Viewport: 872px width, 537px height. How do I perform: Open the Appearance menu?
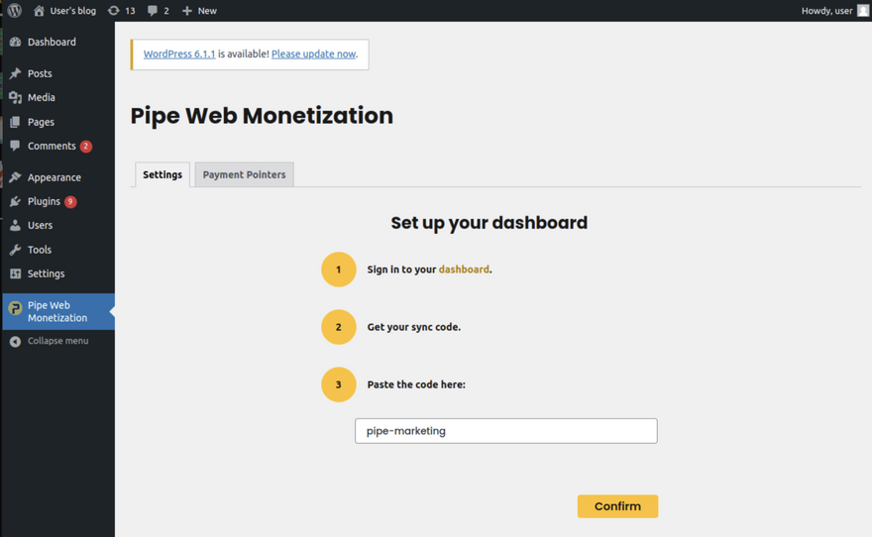click(54, 177)
